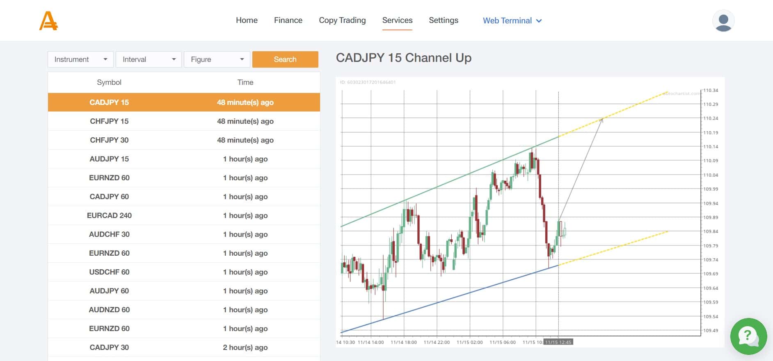Click the 11/15 12:45 time marker on chart
This screenshot has height=361, width=773.
pos(558,342)
